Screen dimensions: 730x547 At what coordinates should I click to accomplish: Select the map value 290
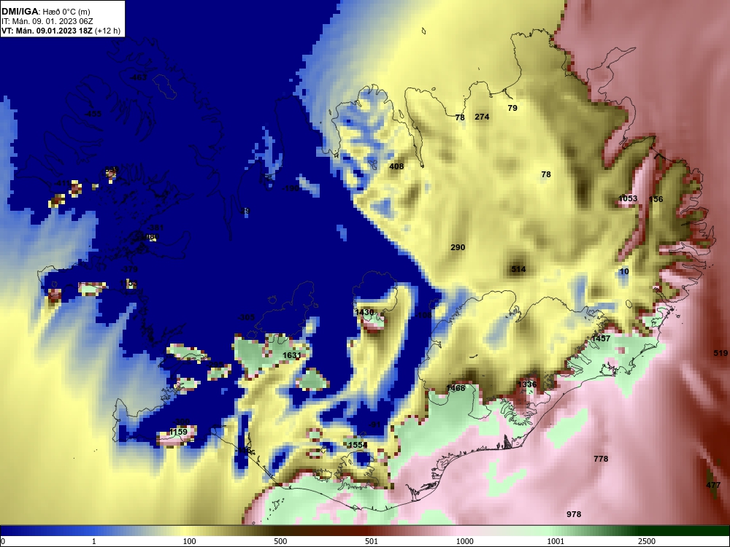click(x=458, y=247)
